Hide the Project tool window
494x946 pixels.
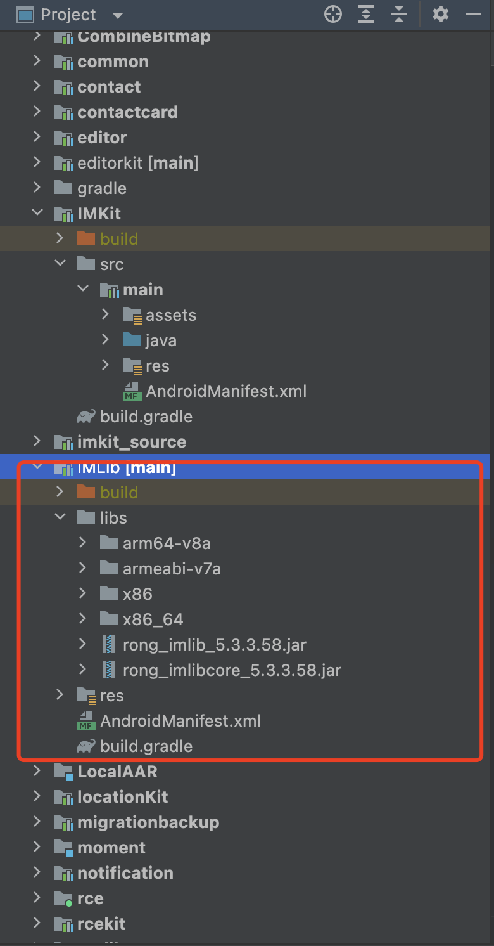tap(474, 15)
